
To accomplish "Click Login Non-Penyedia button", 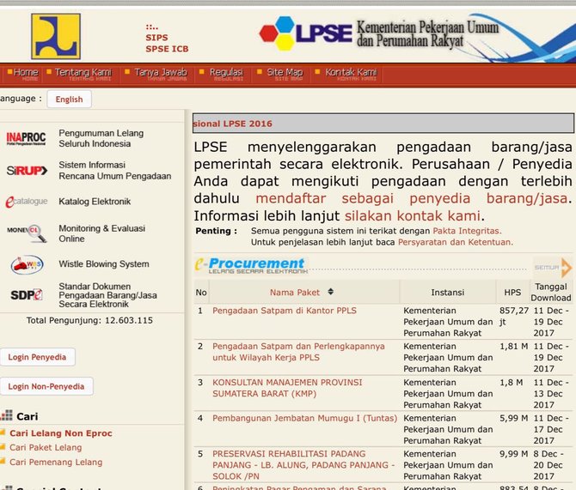I will [46, 386].
